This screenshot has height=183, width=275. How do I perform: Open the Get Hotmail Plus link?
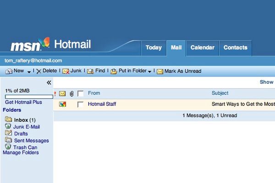pos(23,102)
